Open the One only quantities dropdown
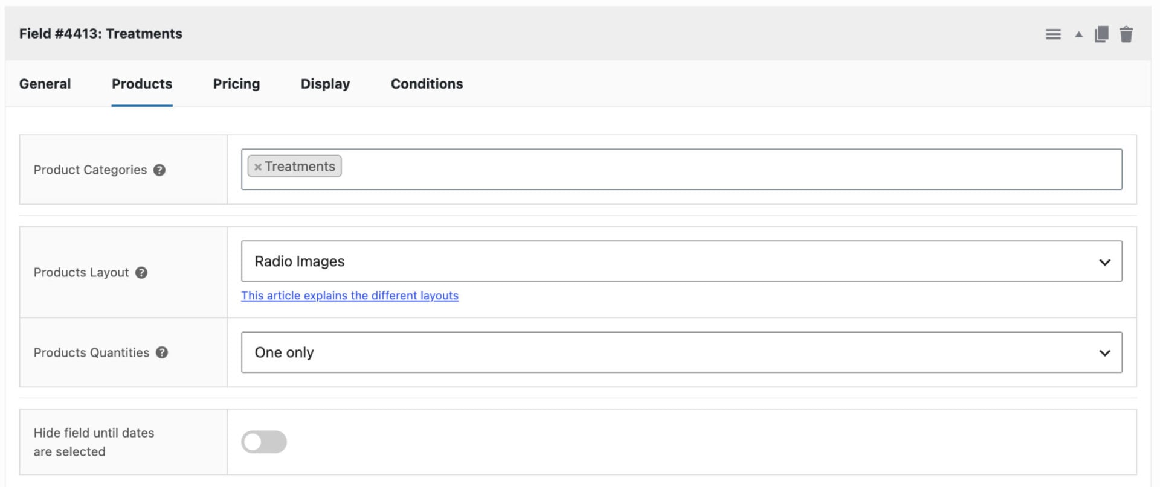This screenshot has height=487, width=1160. click(681, 352)
